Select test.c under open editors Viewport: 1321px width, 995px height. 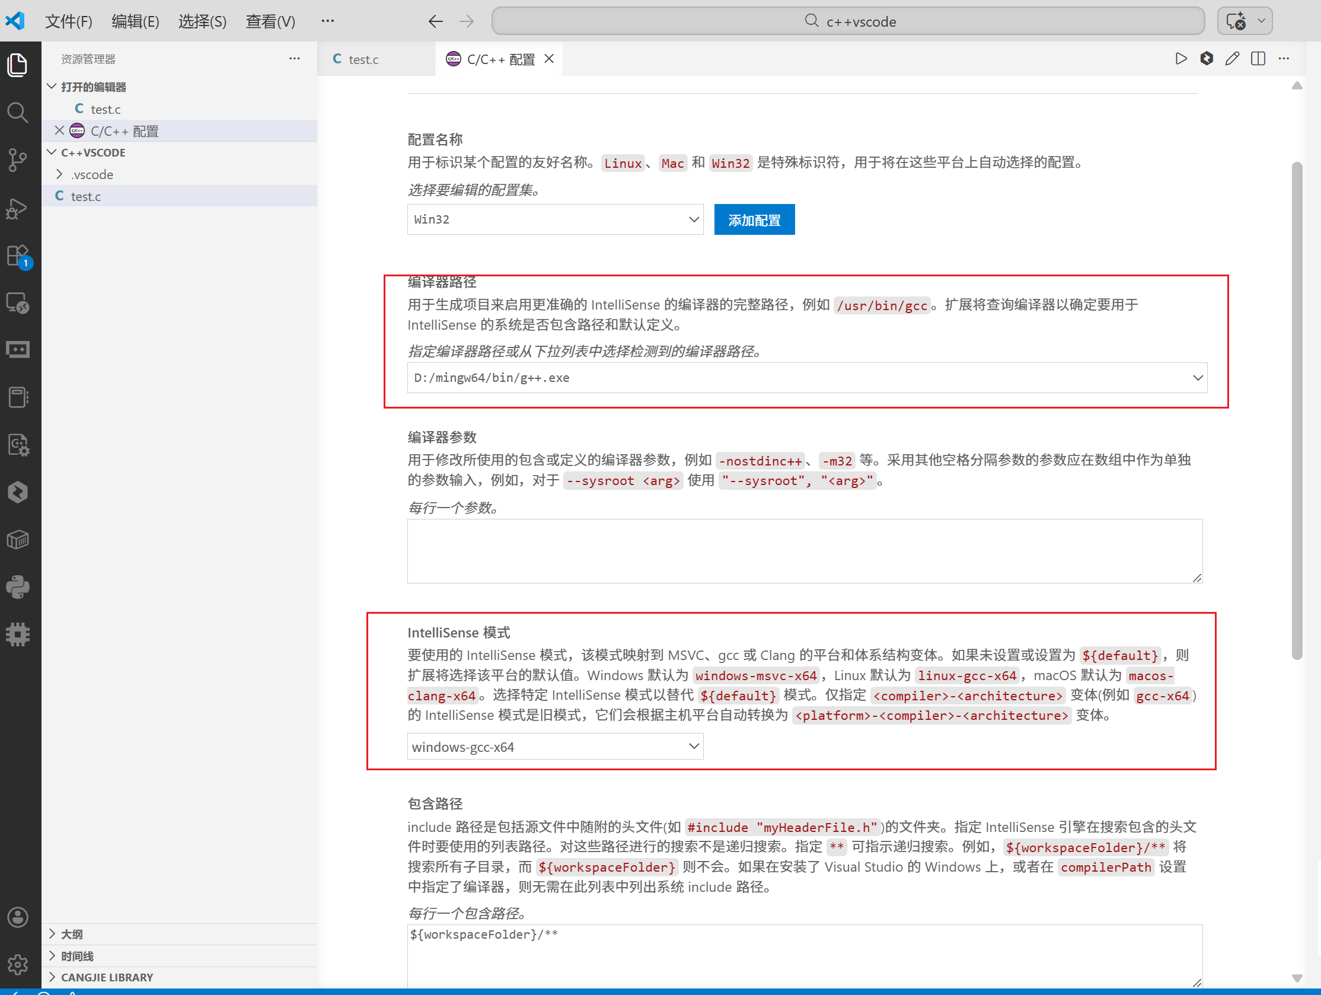[180, 109]
